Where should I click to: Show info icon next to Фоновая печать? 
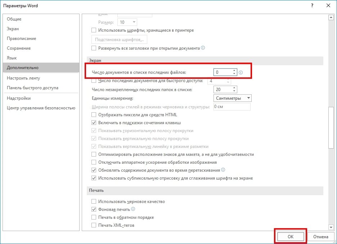click(x=133, y=209)
